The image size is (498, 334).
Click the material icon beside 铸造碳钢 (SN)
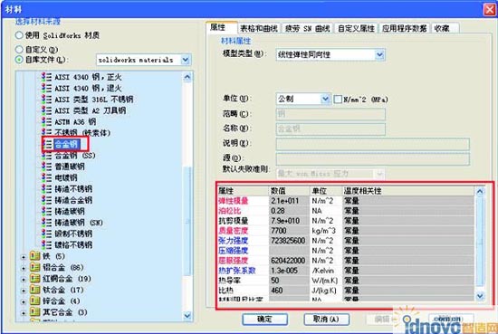pos(46,223)
